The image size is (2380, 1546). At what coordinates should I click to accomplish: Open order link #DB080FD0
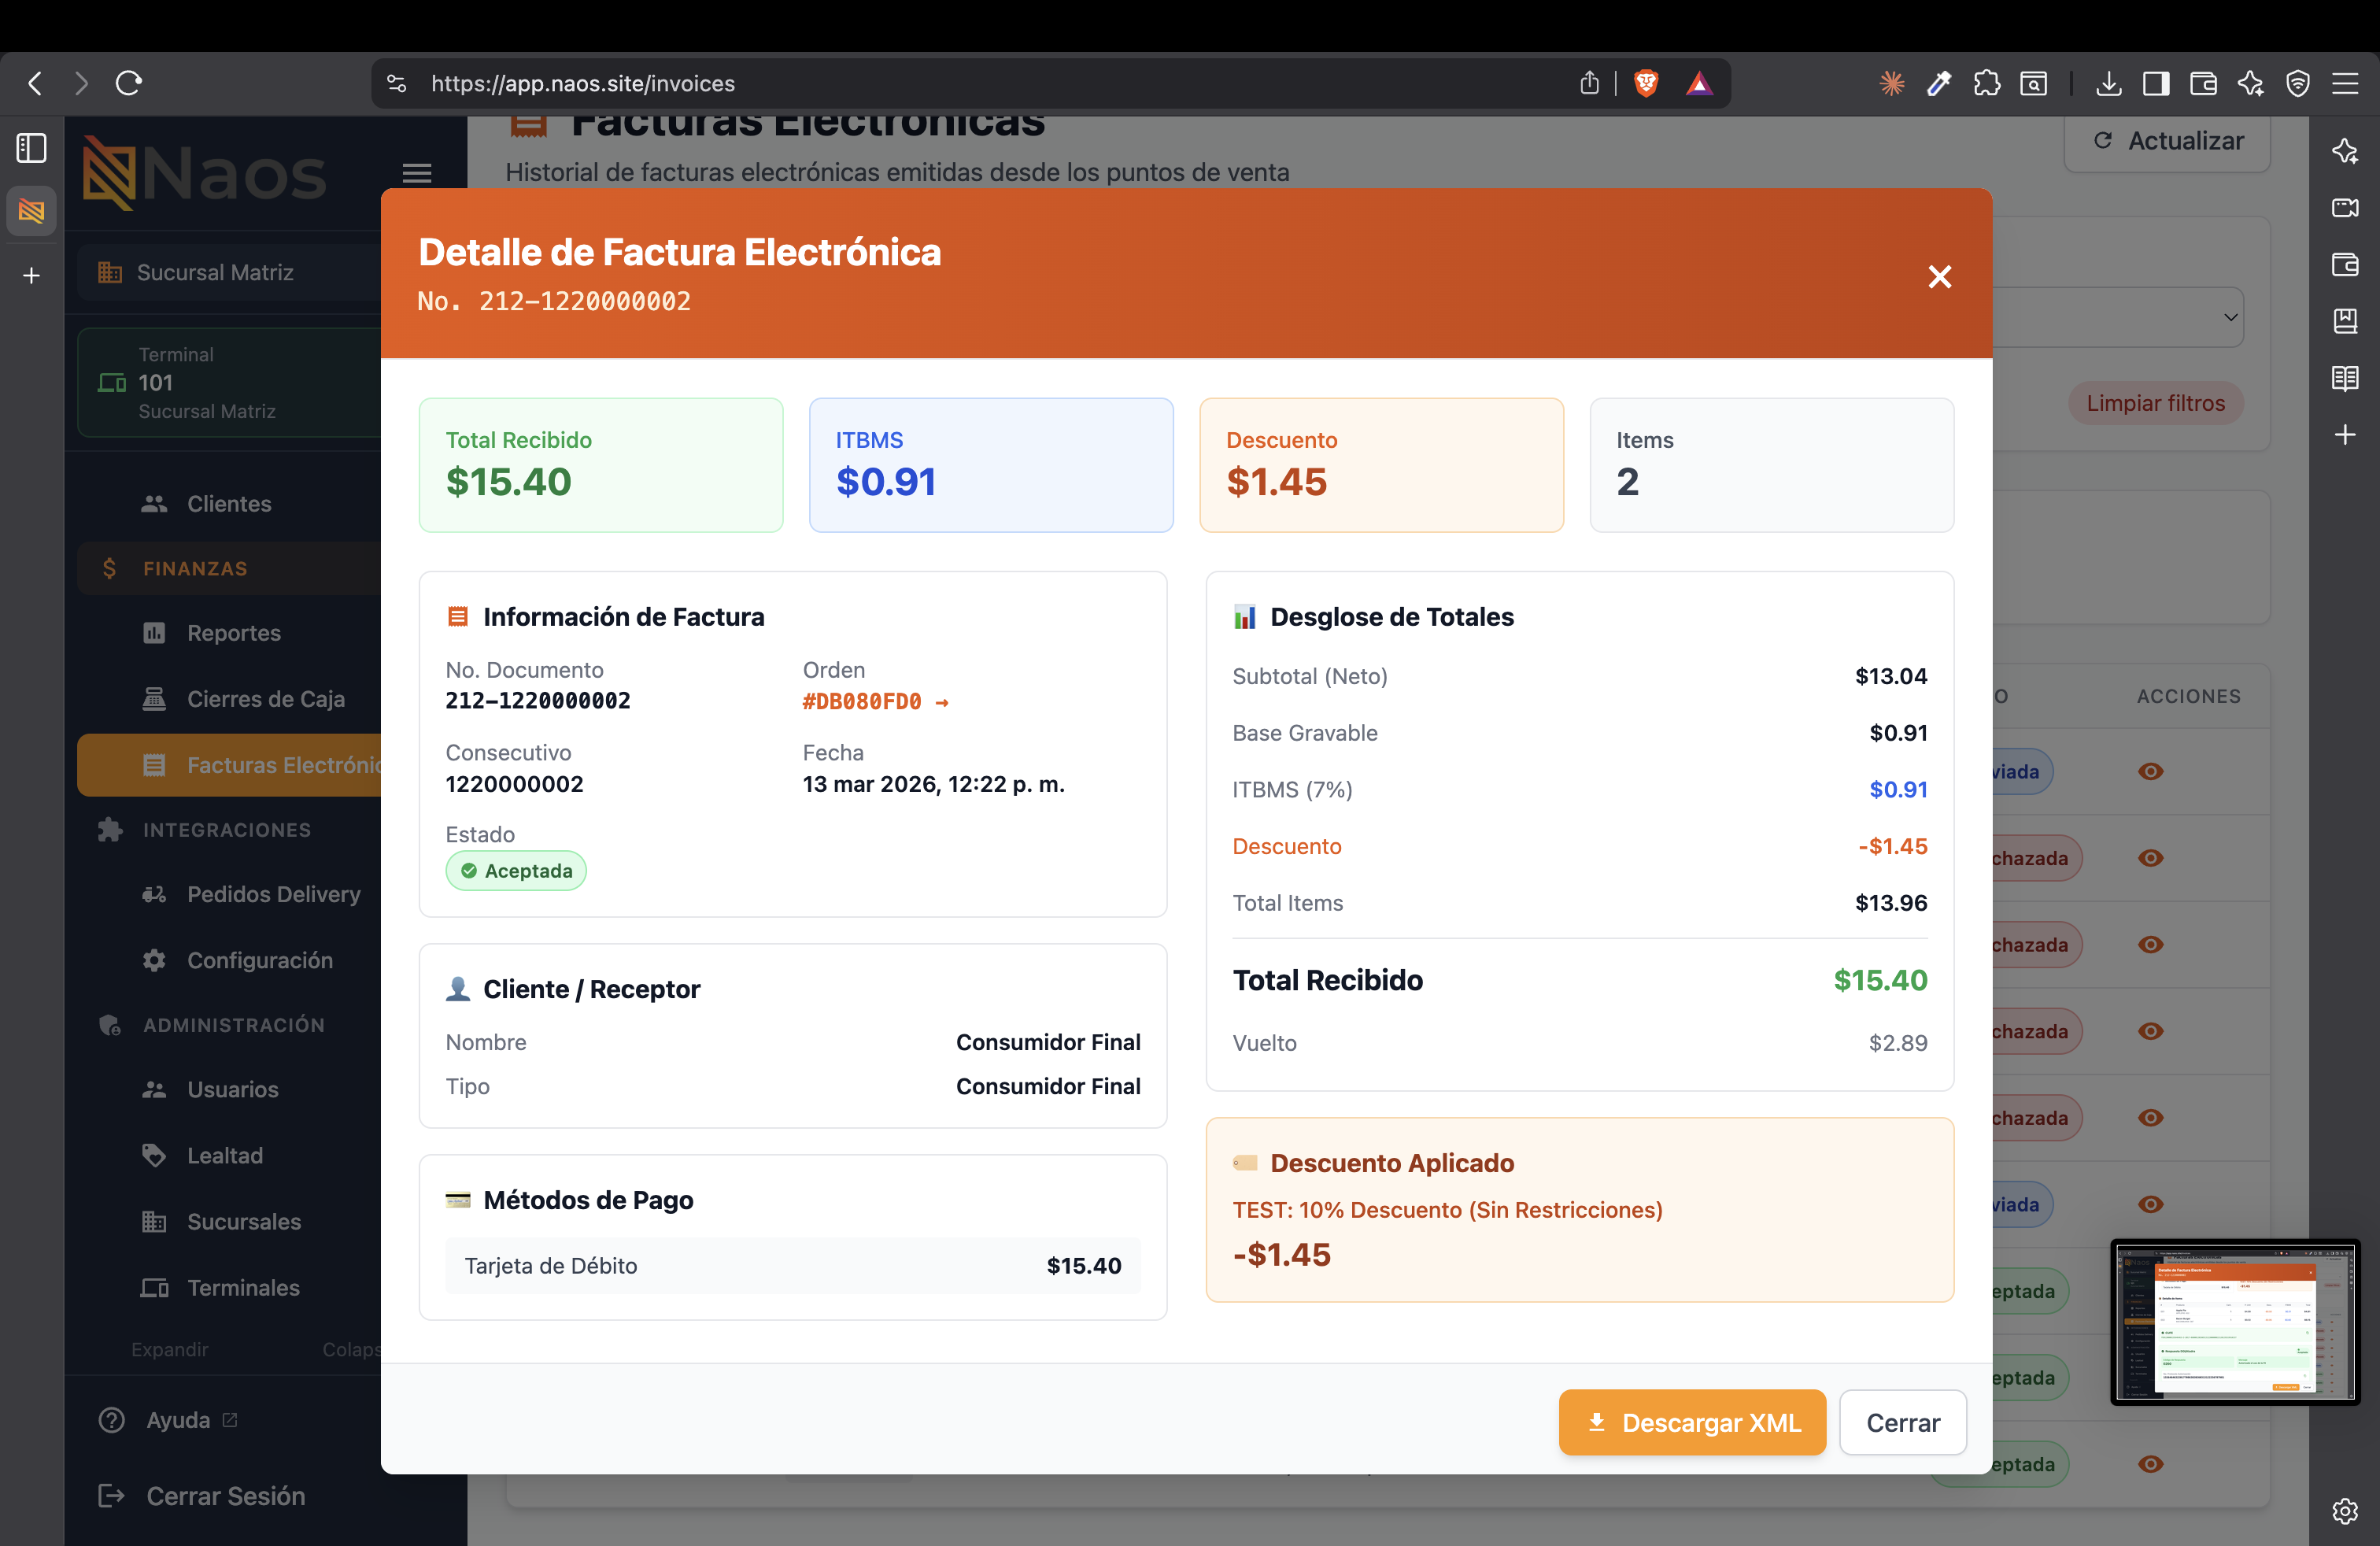click(874, 702)
